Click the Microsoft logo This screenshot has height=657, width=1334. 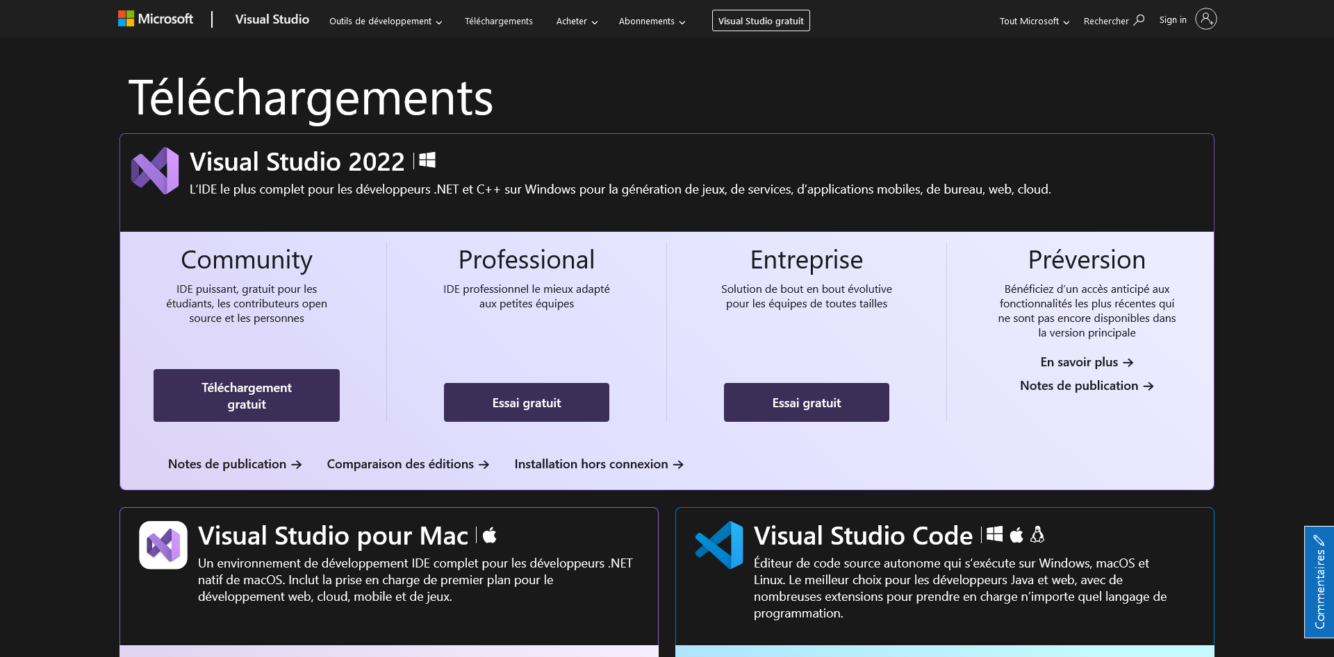click(x=156, y=19)
